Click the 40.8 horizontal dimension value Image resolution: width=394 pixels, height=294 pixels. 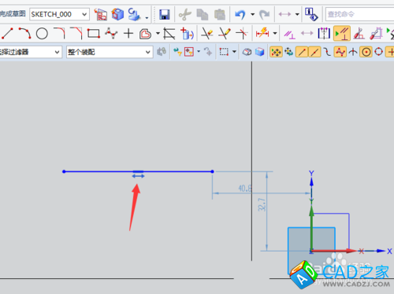point(245,189)
